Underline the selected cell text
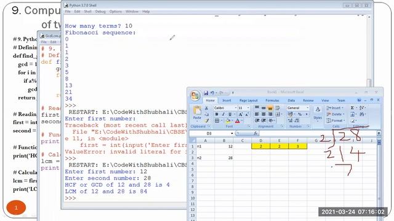Screen dimensions: 394x221 pyautogui.click(x=230, y=114)
